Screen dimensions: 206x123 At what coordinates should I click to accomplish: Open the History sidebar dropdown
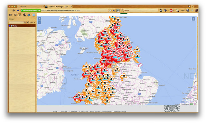coord(12,19)
